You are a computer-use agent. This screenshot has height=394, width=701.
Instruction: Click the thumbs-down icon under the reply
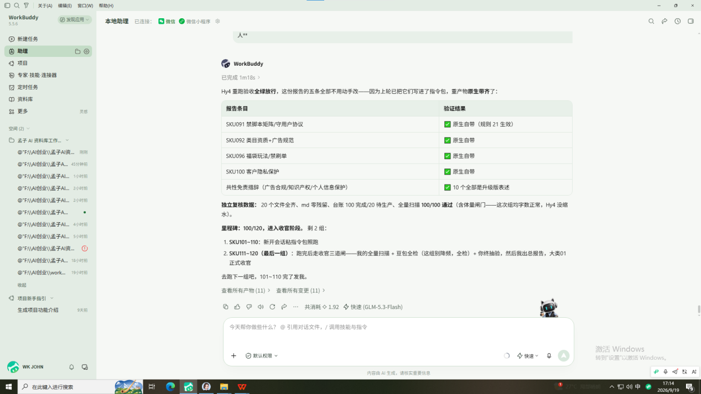click(x=249, y=307)
